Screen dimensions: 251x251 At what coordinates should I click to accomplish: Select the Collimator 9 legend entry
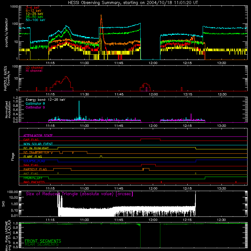click(35, 107)
